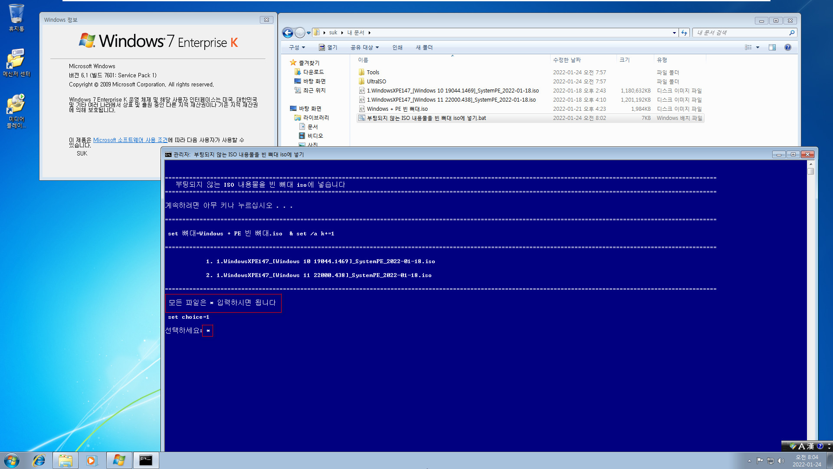Open the Start menu orb

(12, 460)
